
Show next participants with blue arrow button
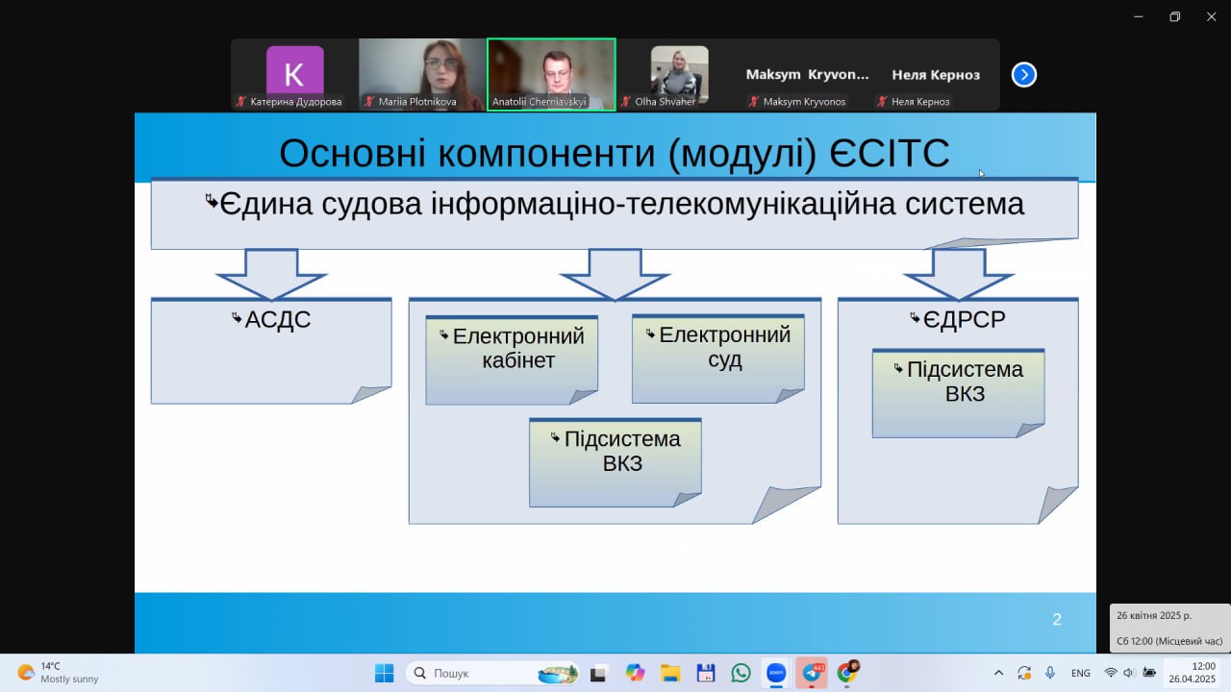tap(1024, 74)
